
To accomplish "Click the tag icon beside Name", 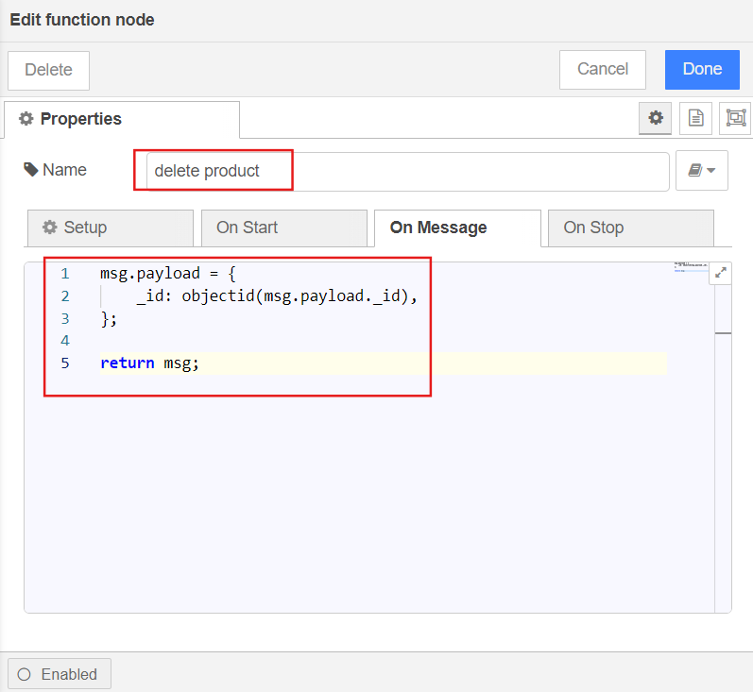I will pos(31,170).
